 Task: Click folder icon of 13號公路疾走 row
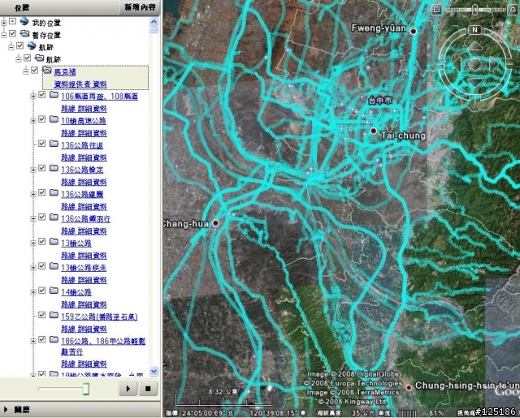coord(54,266)
